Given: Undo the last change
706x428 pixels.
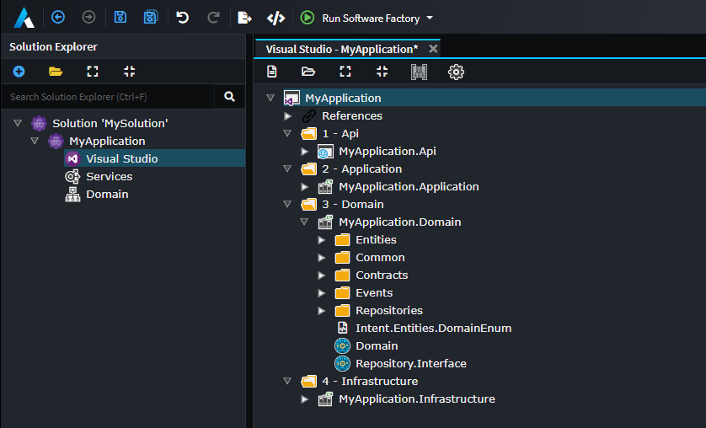Looking at the screenshot, I should 182,18.
